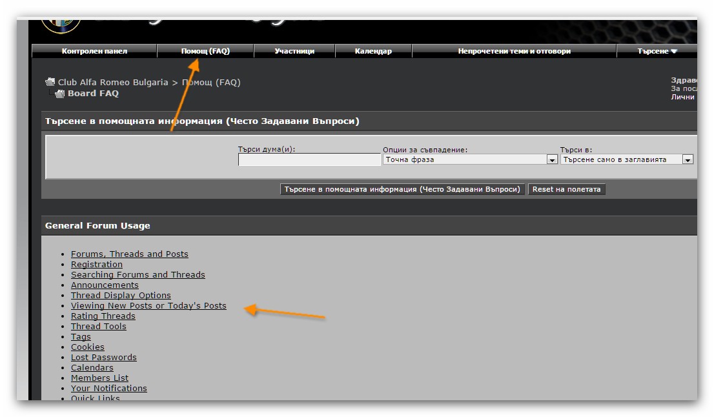Open the Club Alfa Romeo Bulgaria breadcrumb link
This screenshot has height=417, width=714.
[113, 83]
